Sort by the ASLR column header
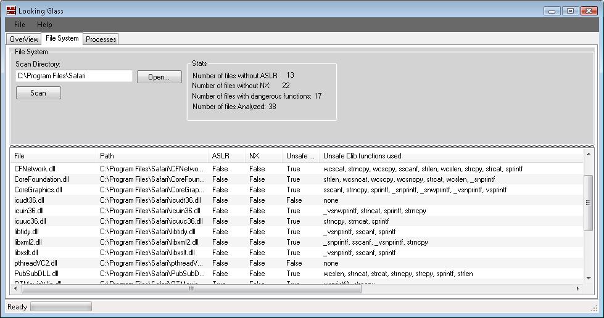This screenshot has width=604, height=318. [x=226, y=155]
